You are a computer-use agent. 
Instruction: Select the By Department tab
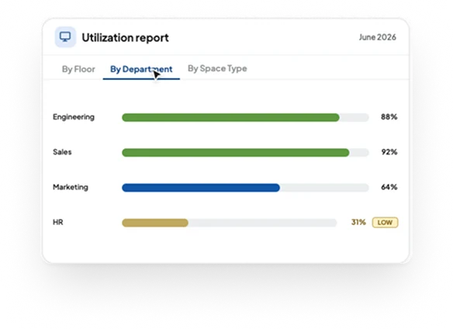(x=141, y=69)
